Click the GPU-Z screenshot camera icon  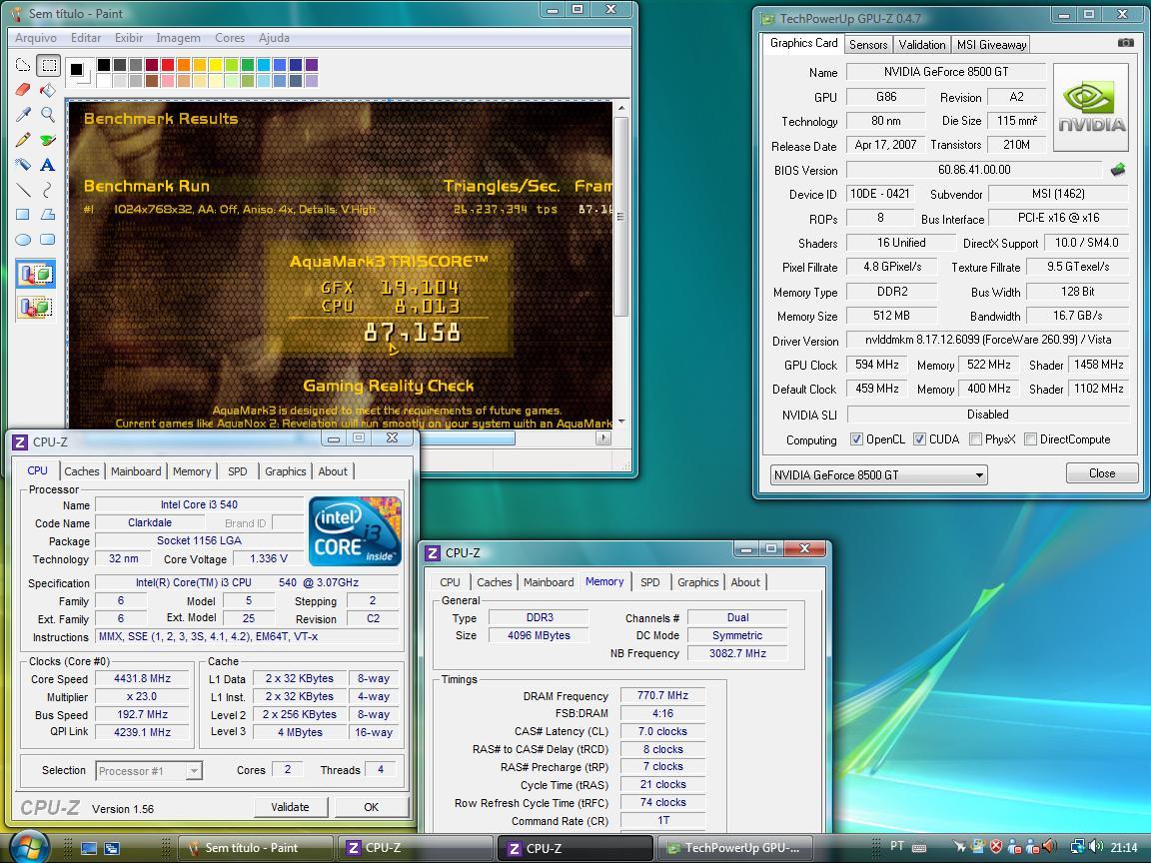(x=1125, y=43)
